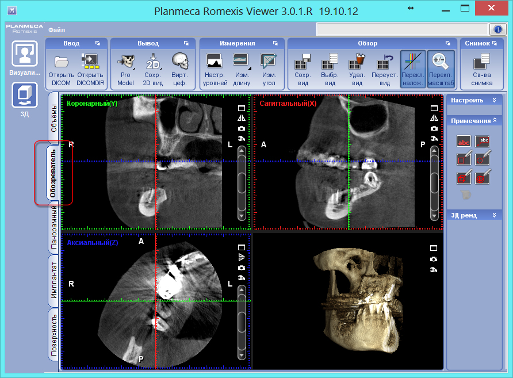Flip the Коронарный view with mirror icon
Image resolution: width=513 pixels, height=378 pixels.
coord(242,118)
